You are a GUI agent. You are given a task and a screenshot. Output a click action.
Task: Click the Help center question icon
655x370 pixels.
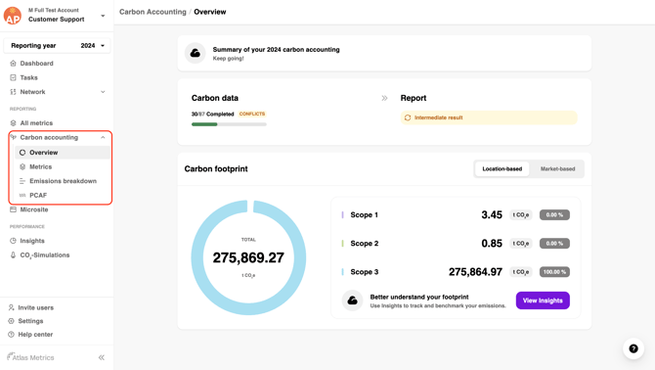12,335
